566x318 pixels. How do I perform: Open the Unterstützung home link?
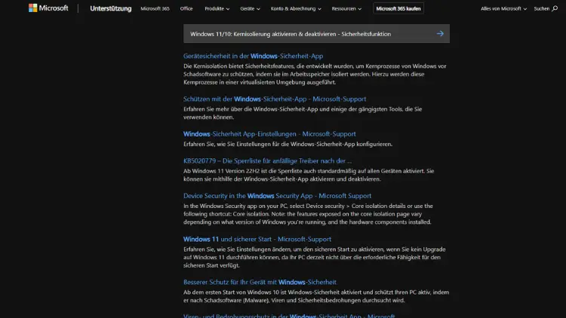(111, 8)
